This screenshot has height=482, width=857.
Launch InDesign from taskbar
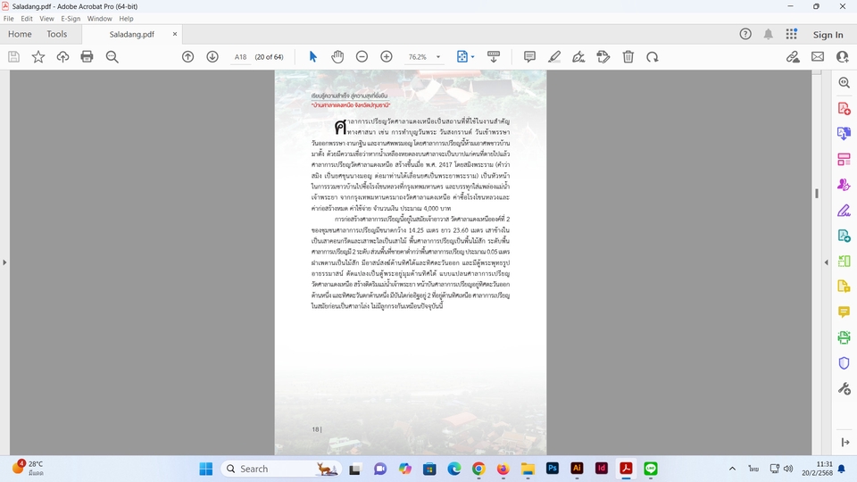pos(601,469)
